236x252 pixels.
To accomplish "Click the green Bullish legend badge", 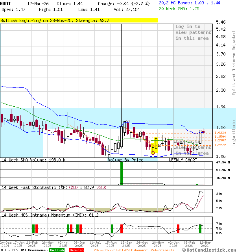I will pos(57,250).
